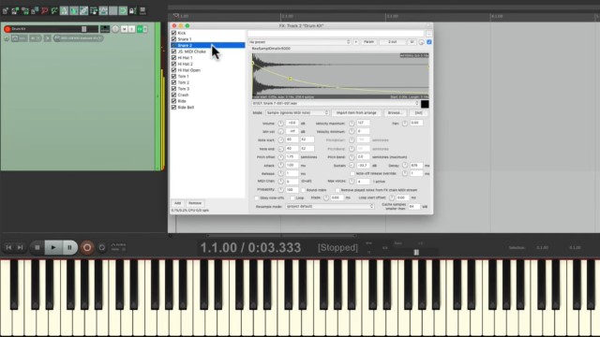Image resolution: width=600 pixels, height=337 pixels.
Task: Adjust the Volume knob
Action: click(280, 124)
